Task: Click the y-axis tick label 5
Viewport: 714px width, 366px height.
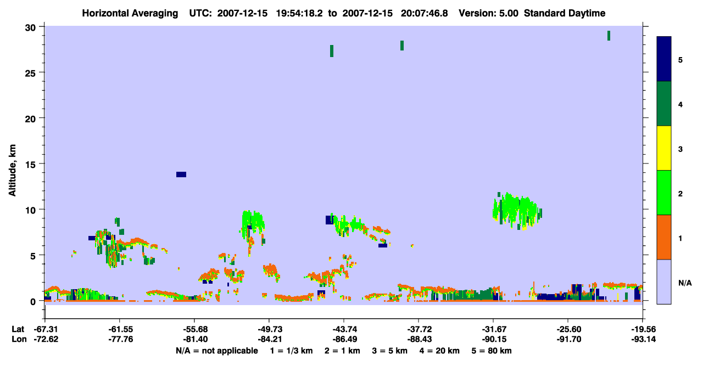Action: (x=34, y=255)
